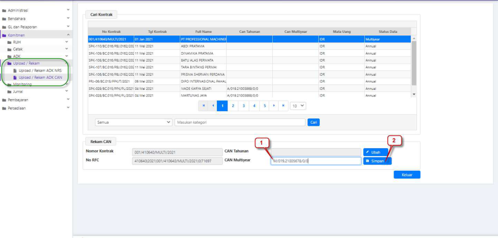Expand the Jurnal submenu chevron
This screenshot has height=238, width=498.
pyautogui.click(x=68, y=91)
